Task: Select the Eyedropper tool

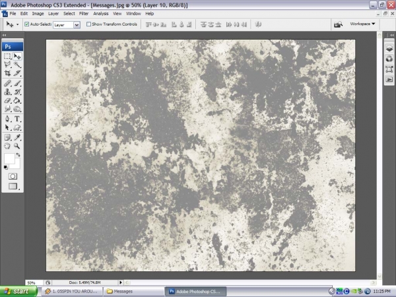Action: click(17, 137)
